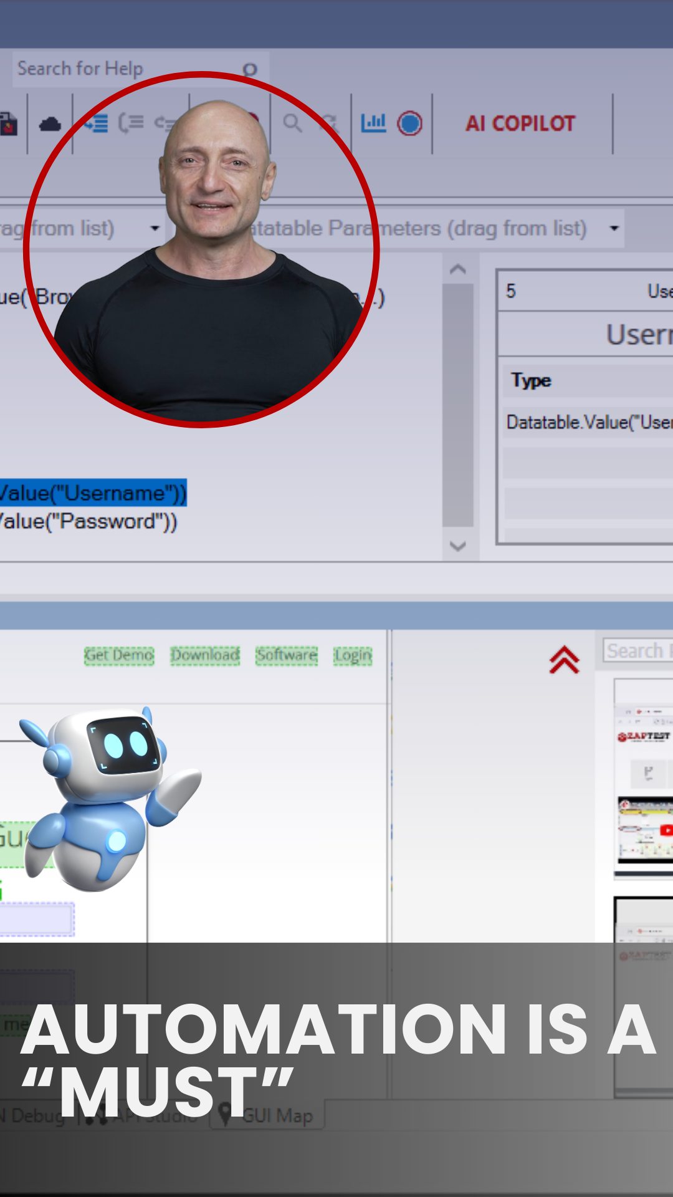Click the script scrollbar up arrow

click(x=458, y=269)
